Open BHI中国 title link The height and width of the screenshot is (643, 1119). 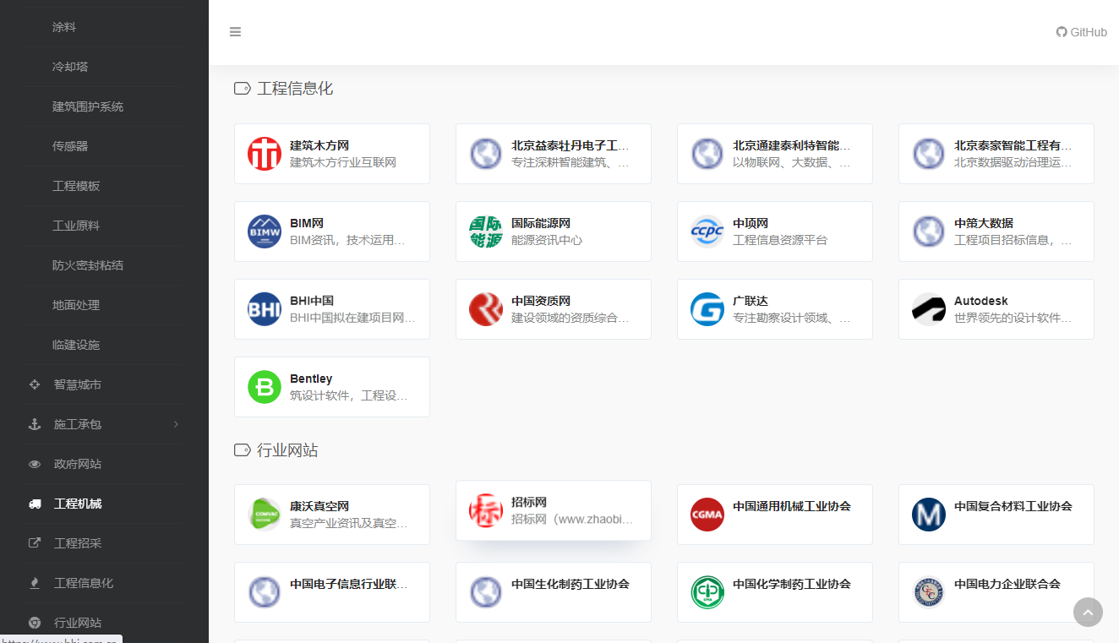(312, 301)
